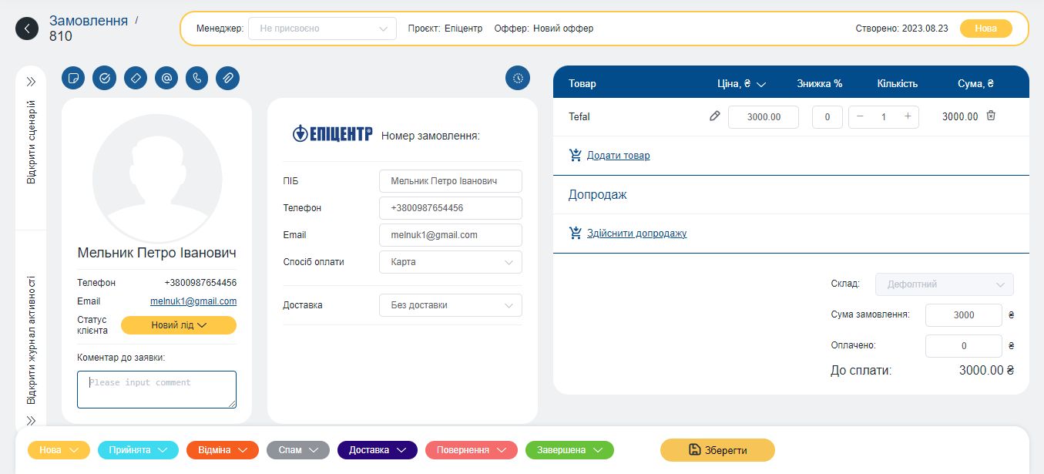The image size is (1044, 474).
Task: Click the До сплати total 3000.00 ₴
Action: [986, 371]
